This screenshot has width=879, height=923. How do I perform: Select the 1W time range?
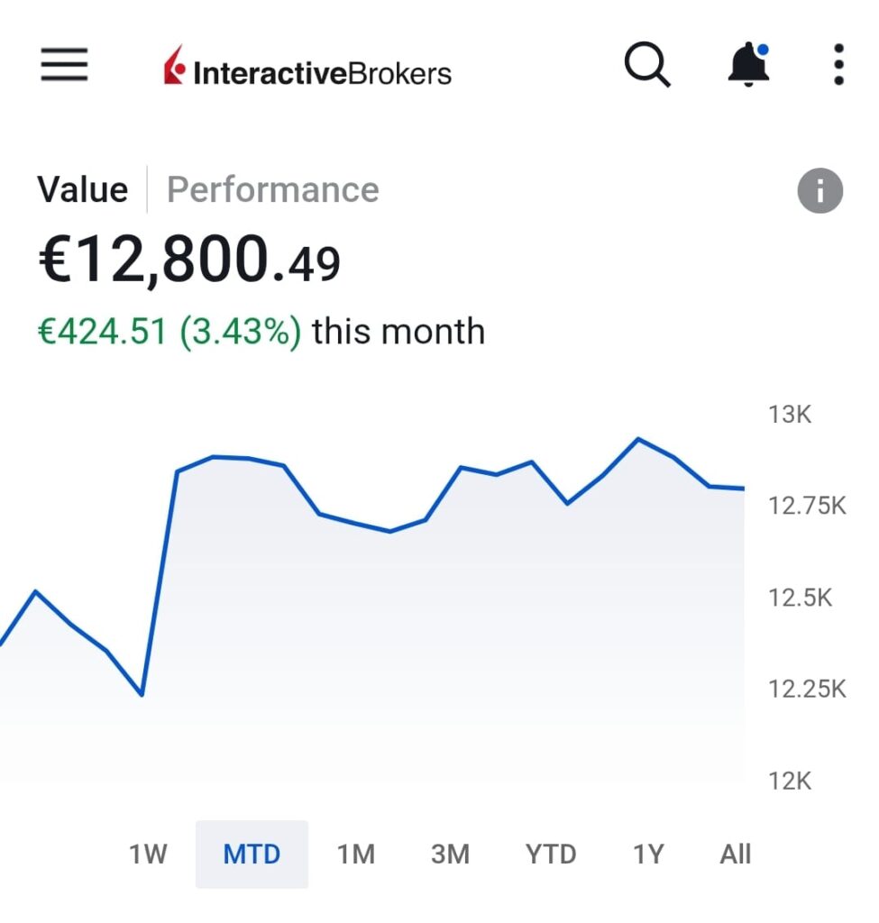point(148,854)
